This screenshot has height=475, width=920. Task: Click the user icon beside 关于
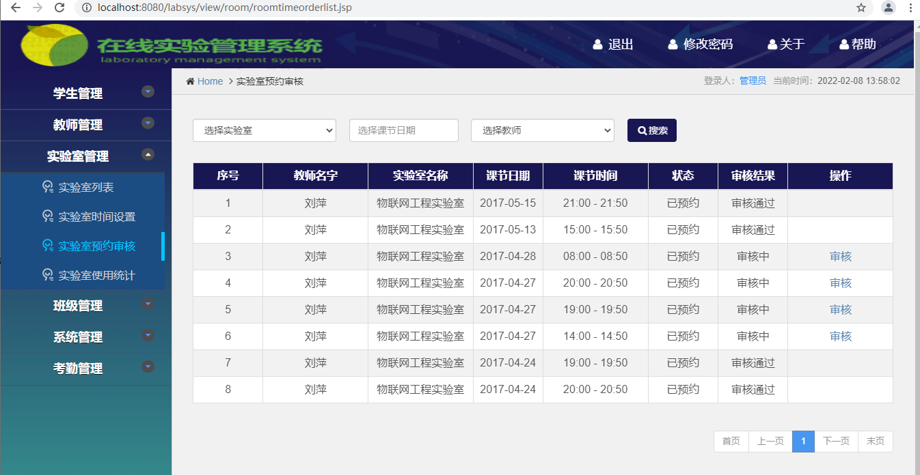pos(772,44)
